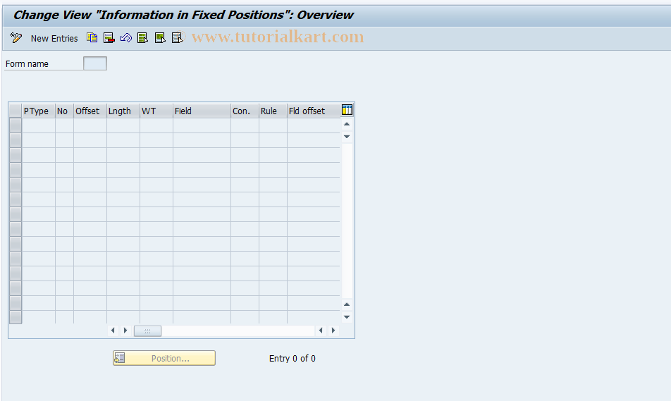
Task: Select the No column header
Action: (65, 111)
